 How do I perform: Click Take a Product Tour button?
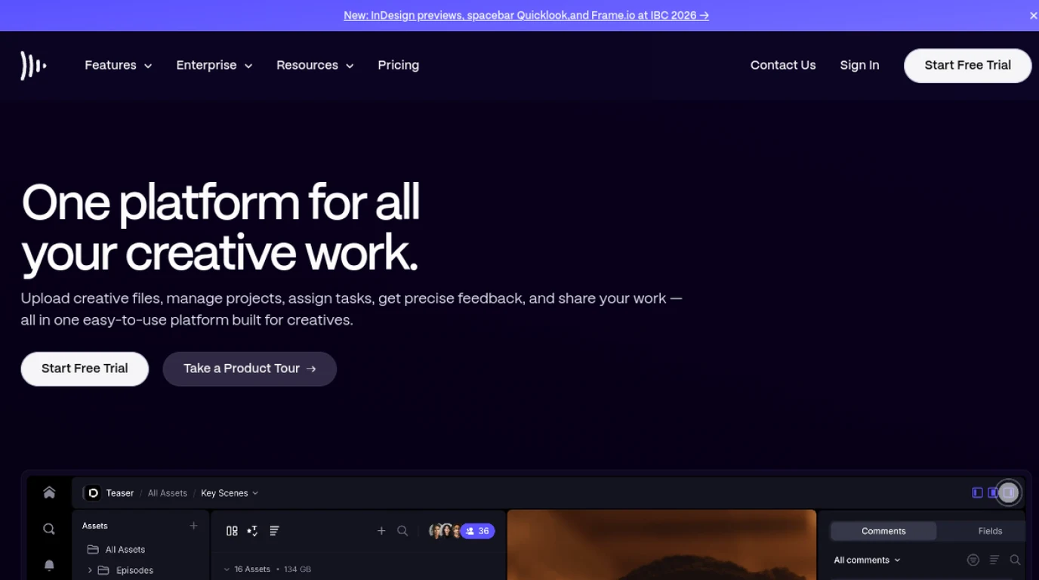(249, 369)
